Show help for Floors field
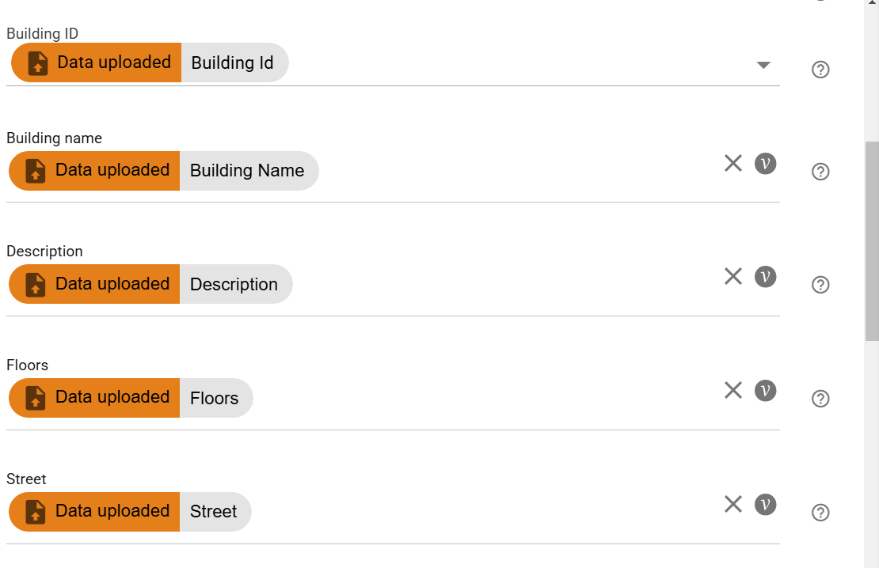Image resolution: width=879 pixels, height=568 pixels. pyautogui.click(x=820, y=399)
